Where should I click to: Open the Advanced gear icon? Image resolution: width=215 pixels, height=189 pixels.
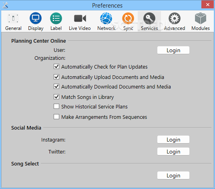175,18
